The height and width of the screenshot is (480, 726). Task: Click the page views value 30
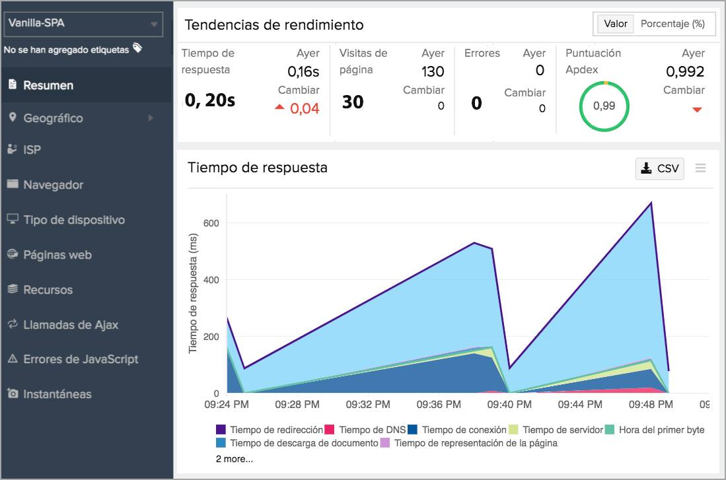353,102
